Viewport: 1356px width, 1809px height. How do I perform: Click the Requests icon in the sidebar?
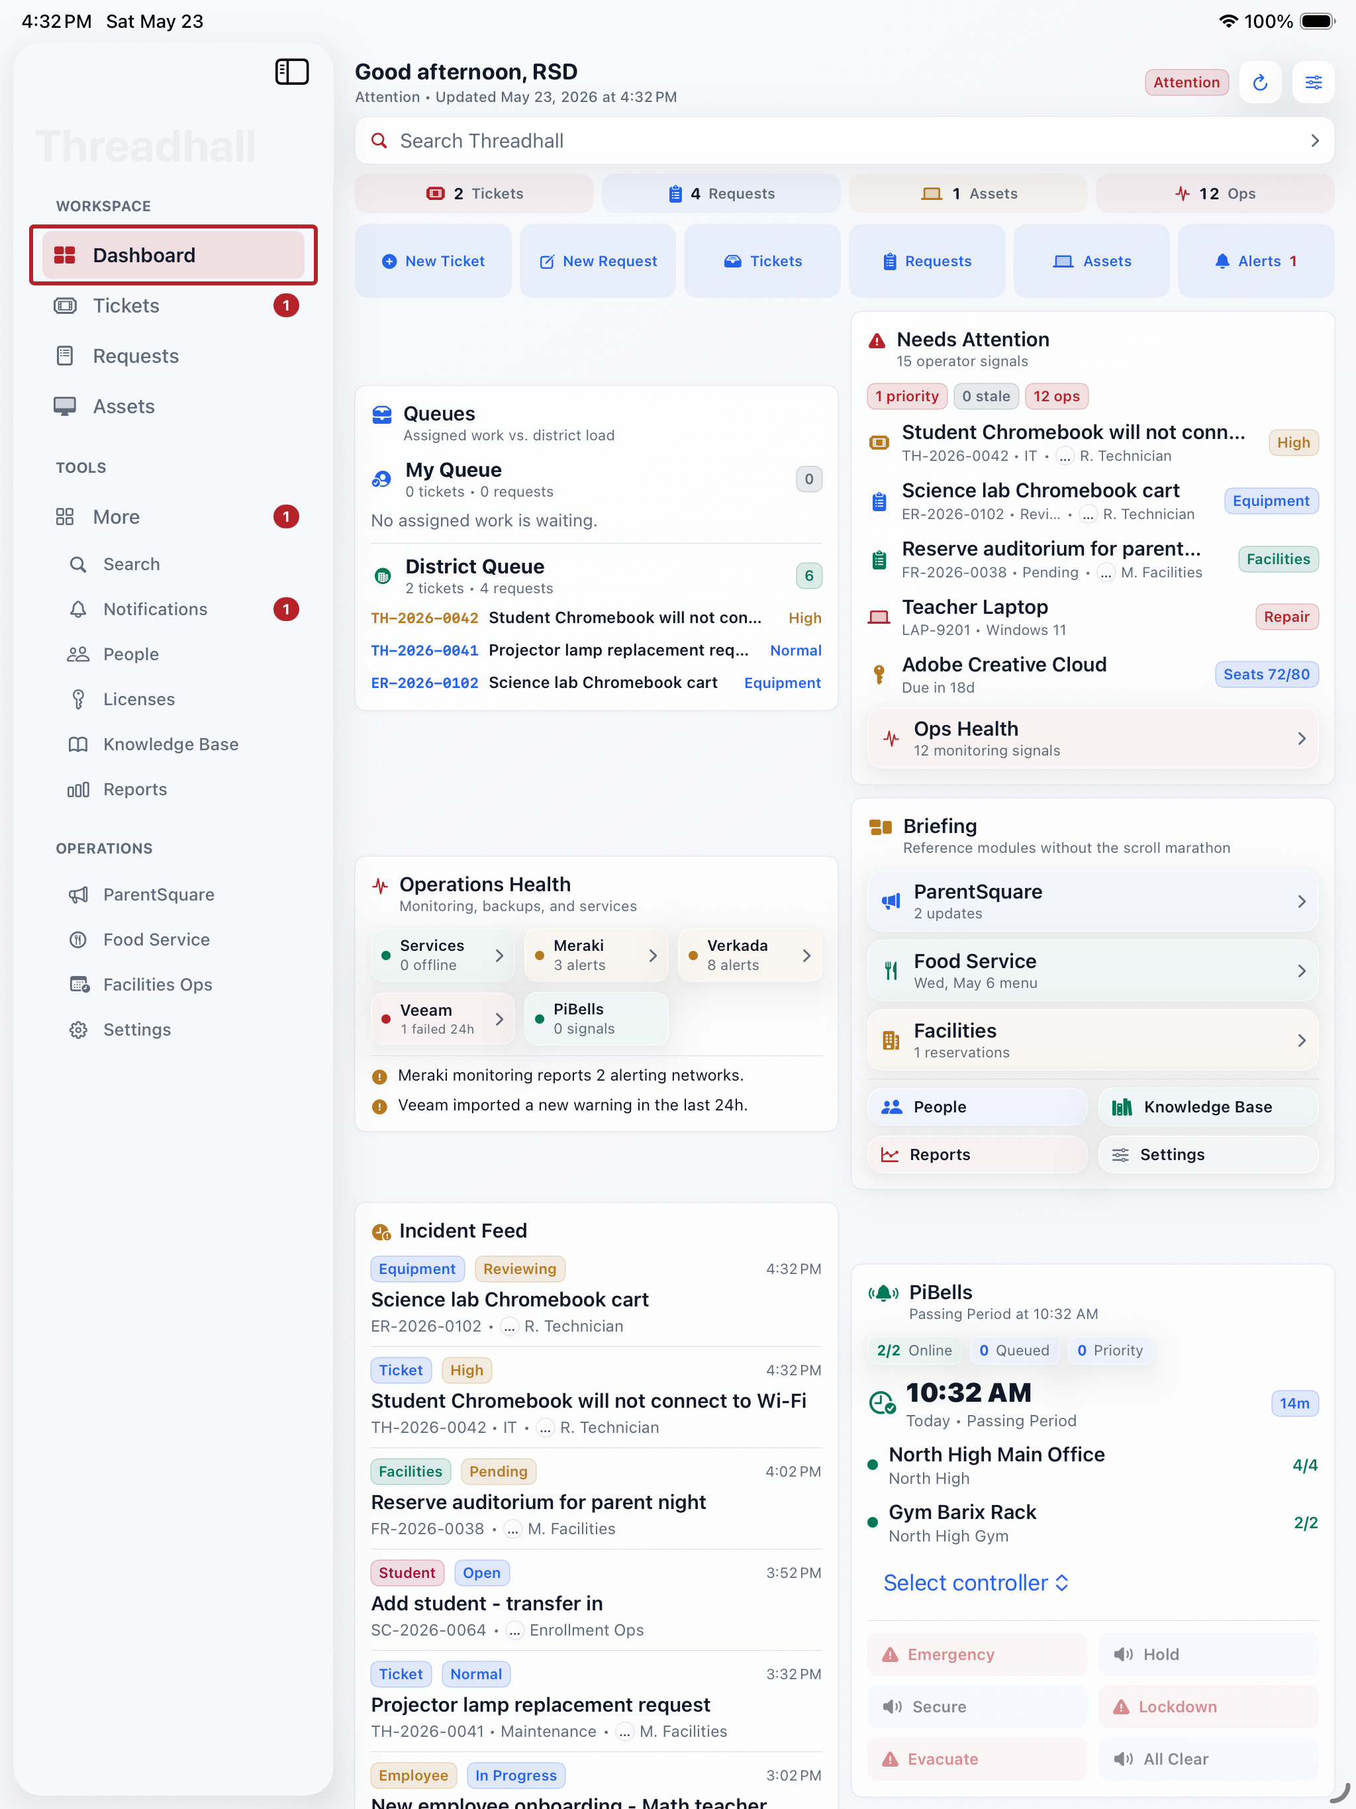tap(65, 356)
